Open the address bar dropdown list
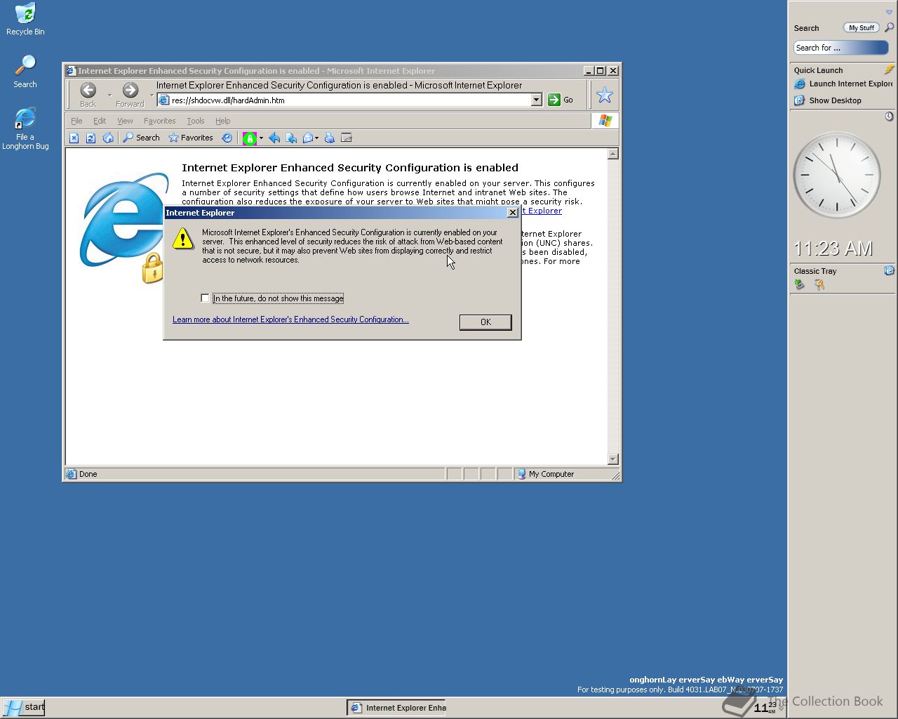The width and height of the screenshot is (898, 719). click(536, 100)
